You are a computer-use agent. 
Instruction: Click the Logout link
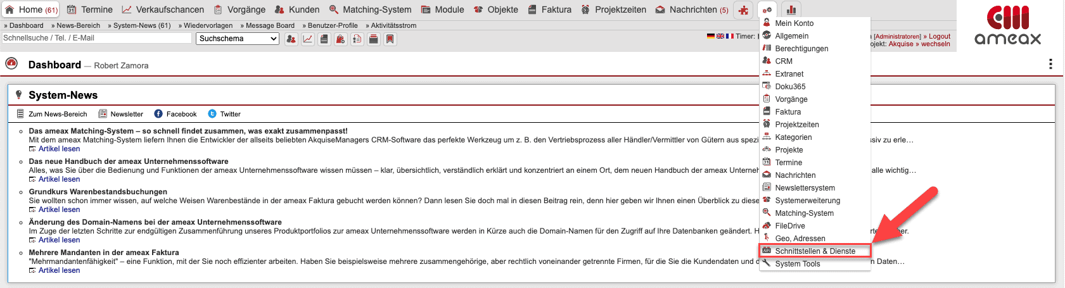coord(939,36)
